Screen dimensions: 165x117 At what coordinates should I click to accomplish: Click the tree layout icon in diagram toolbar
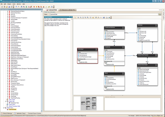tap(98, 17)
